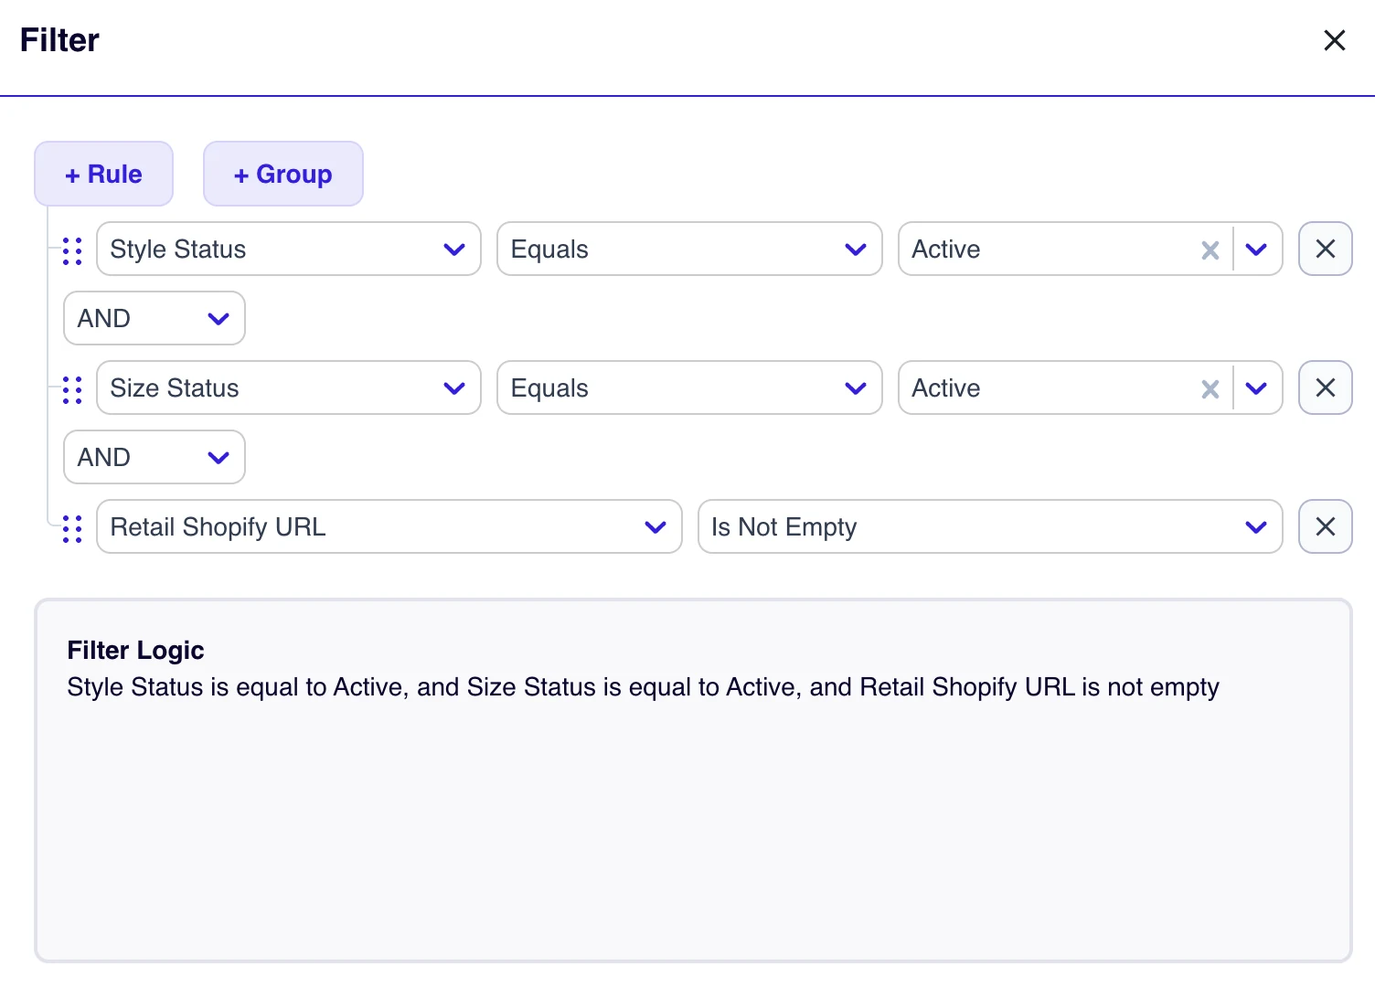Change the AND combinator below Size Status
This screenshot has height=987, width=1375.
[155, 457]
